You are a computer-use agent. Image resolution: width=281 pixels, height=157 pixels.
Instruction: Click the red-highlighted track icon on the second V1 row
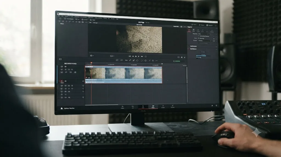[61, 81]
